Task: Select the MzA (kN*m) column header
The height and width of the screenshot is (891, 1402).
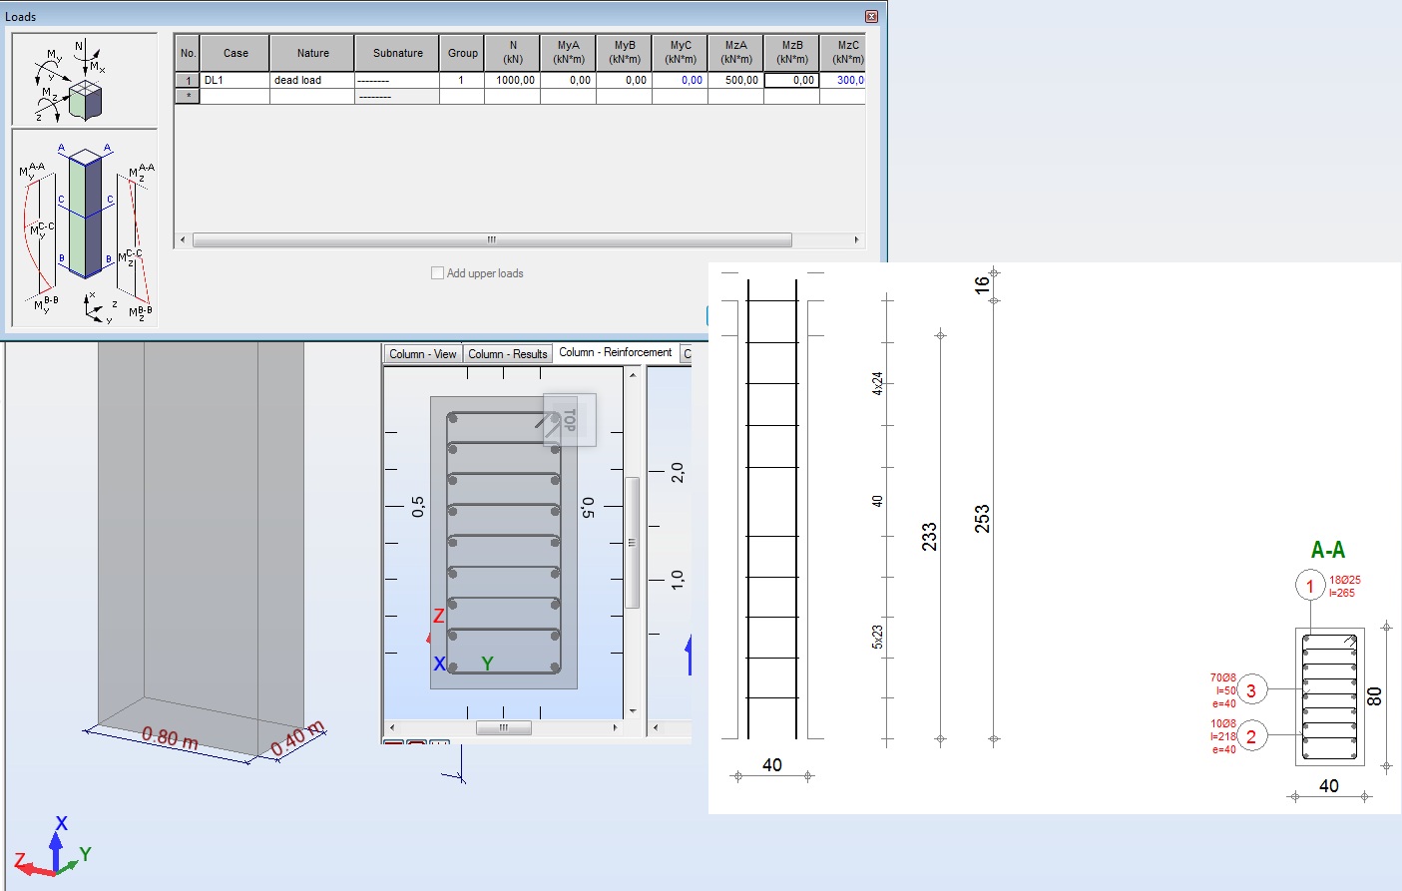Action: (x=736, y=53)
